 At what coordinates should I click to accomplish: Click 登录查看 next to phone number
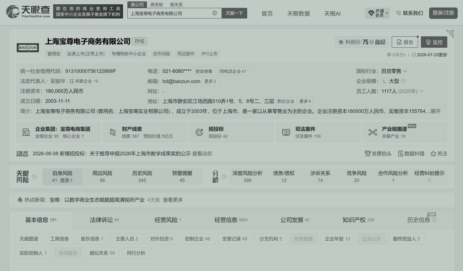[204, 71]
